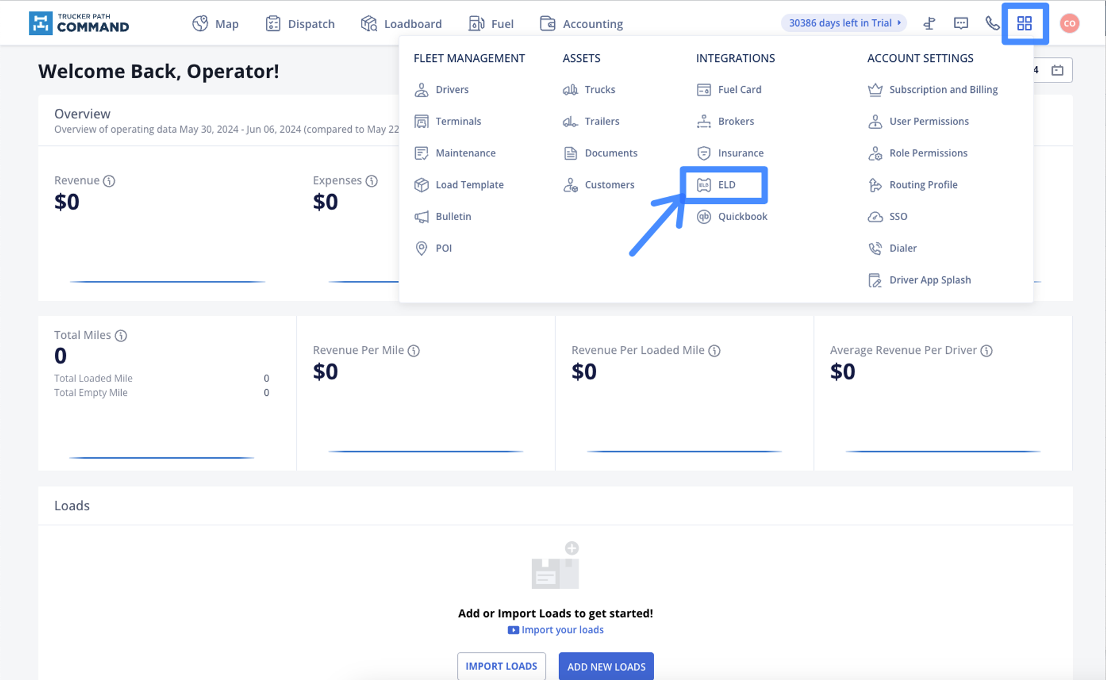Image resolution: width=1106 pixels, height=680 pixels.
Task: Click Revenue Per Loaded Mile info icon
Action: tap(714, 351)
